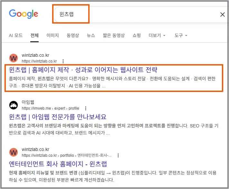Open three-dot menu beside imweb.me profile URL
Image resolution: width=229 pixels, height=189 pixels.
click(86, 108)
